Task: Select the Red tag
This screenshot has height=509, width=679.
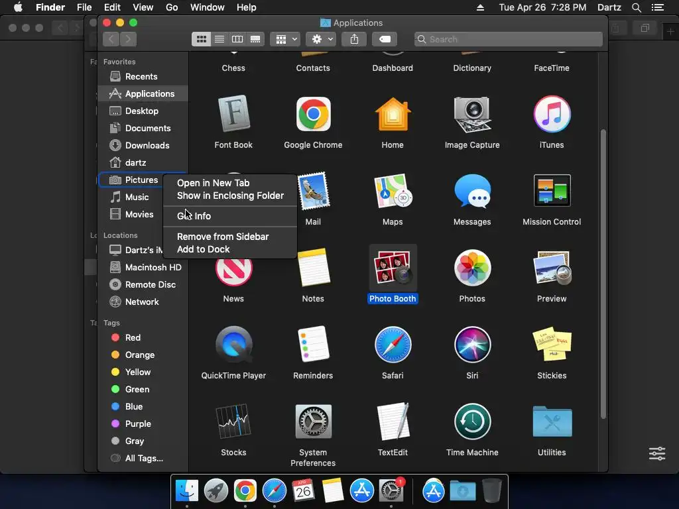Action: (x=143, y=337)
